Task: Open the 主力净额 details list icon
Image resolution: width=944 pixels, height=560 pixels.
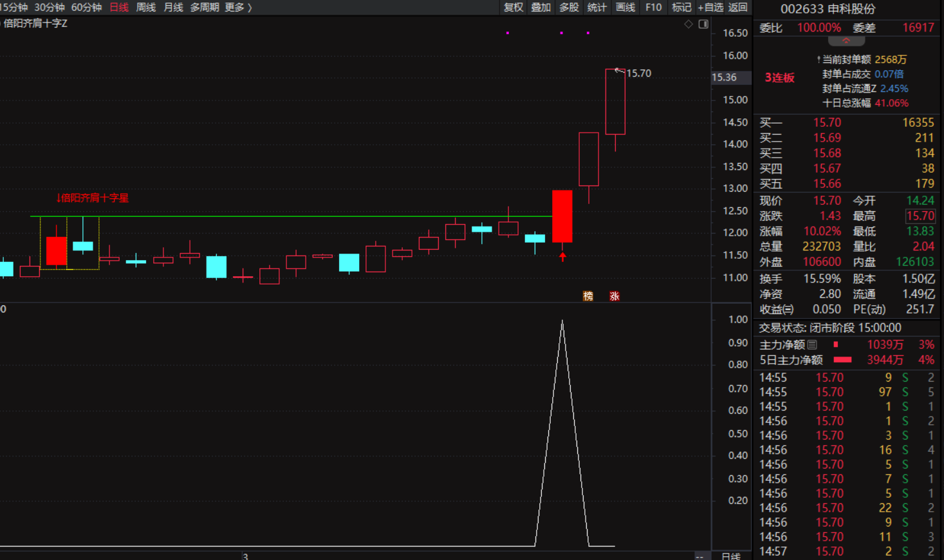Action: (x=812, y=345)
